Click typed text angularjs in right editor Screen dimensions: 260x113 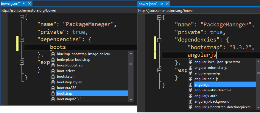202,55
